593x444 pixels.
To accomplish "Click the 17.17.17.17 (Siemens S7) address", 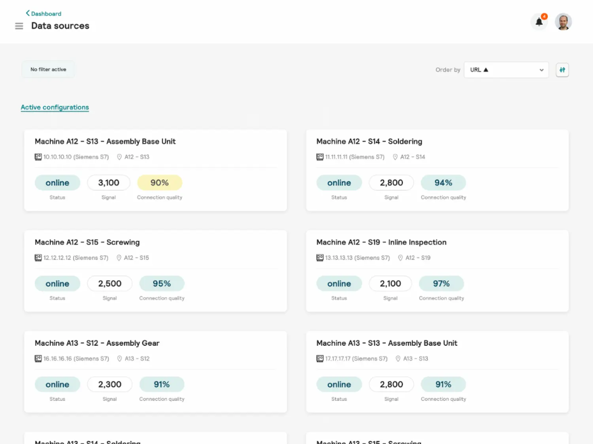I will click(356, 359).
